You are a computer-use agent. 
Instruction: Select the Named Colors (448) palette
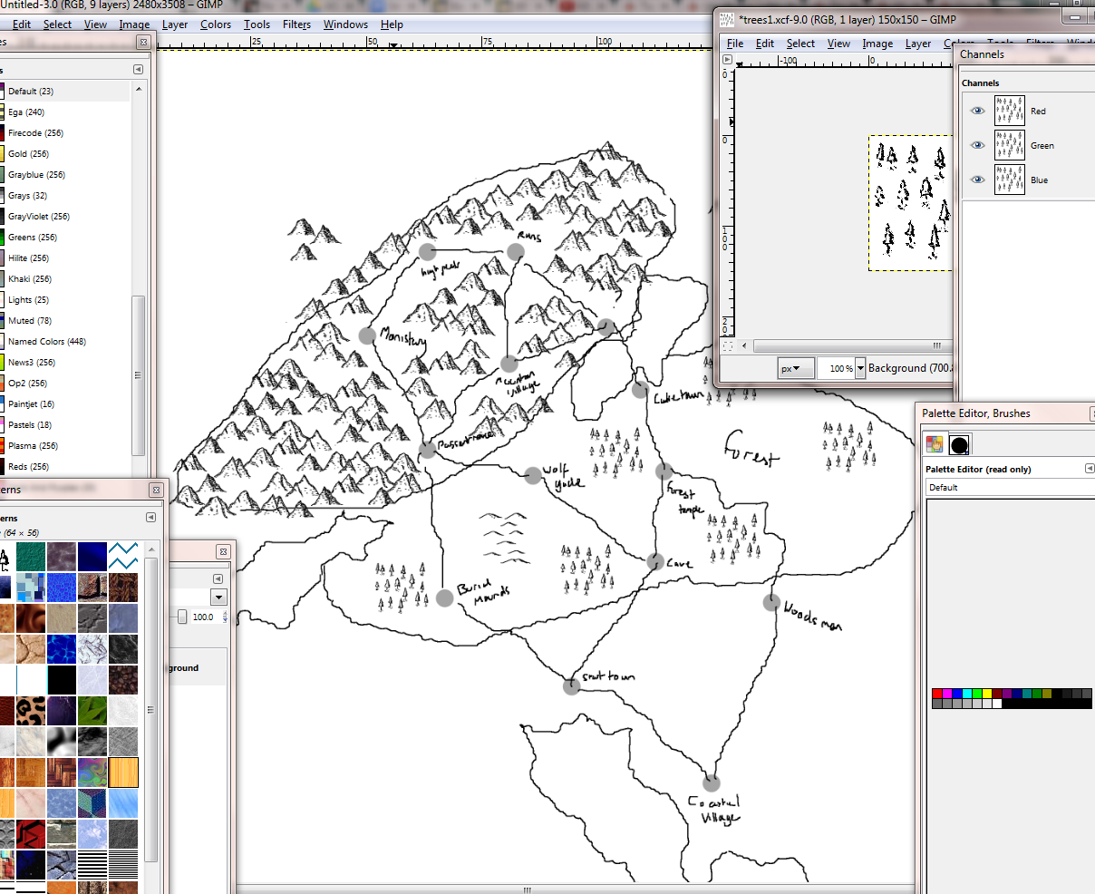tap(65, 341)
